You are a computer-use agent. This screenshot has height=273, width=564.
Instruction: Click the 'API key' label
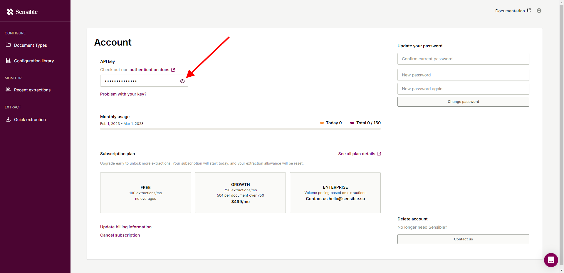108,61
